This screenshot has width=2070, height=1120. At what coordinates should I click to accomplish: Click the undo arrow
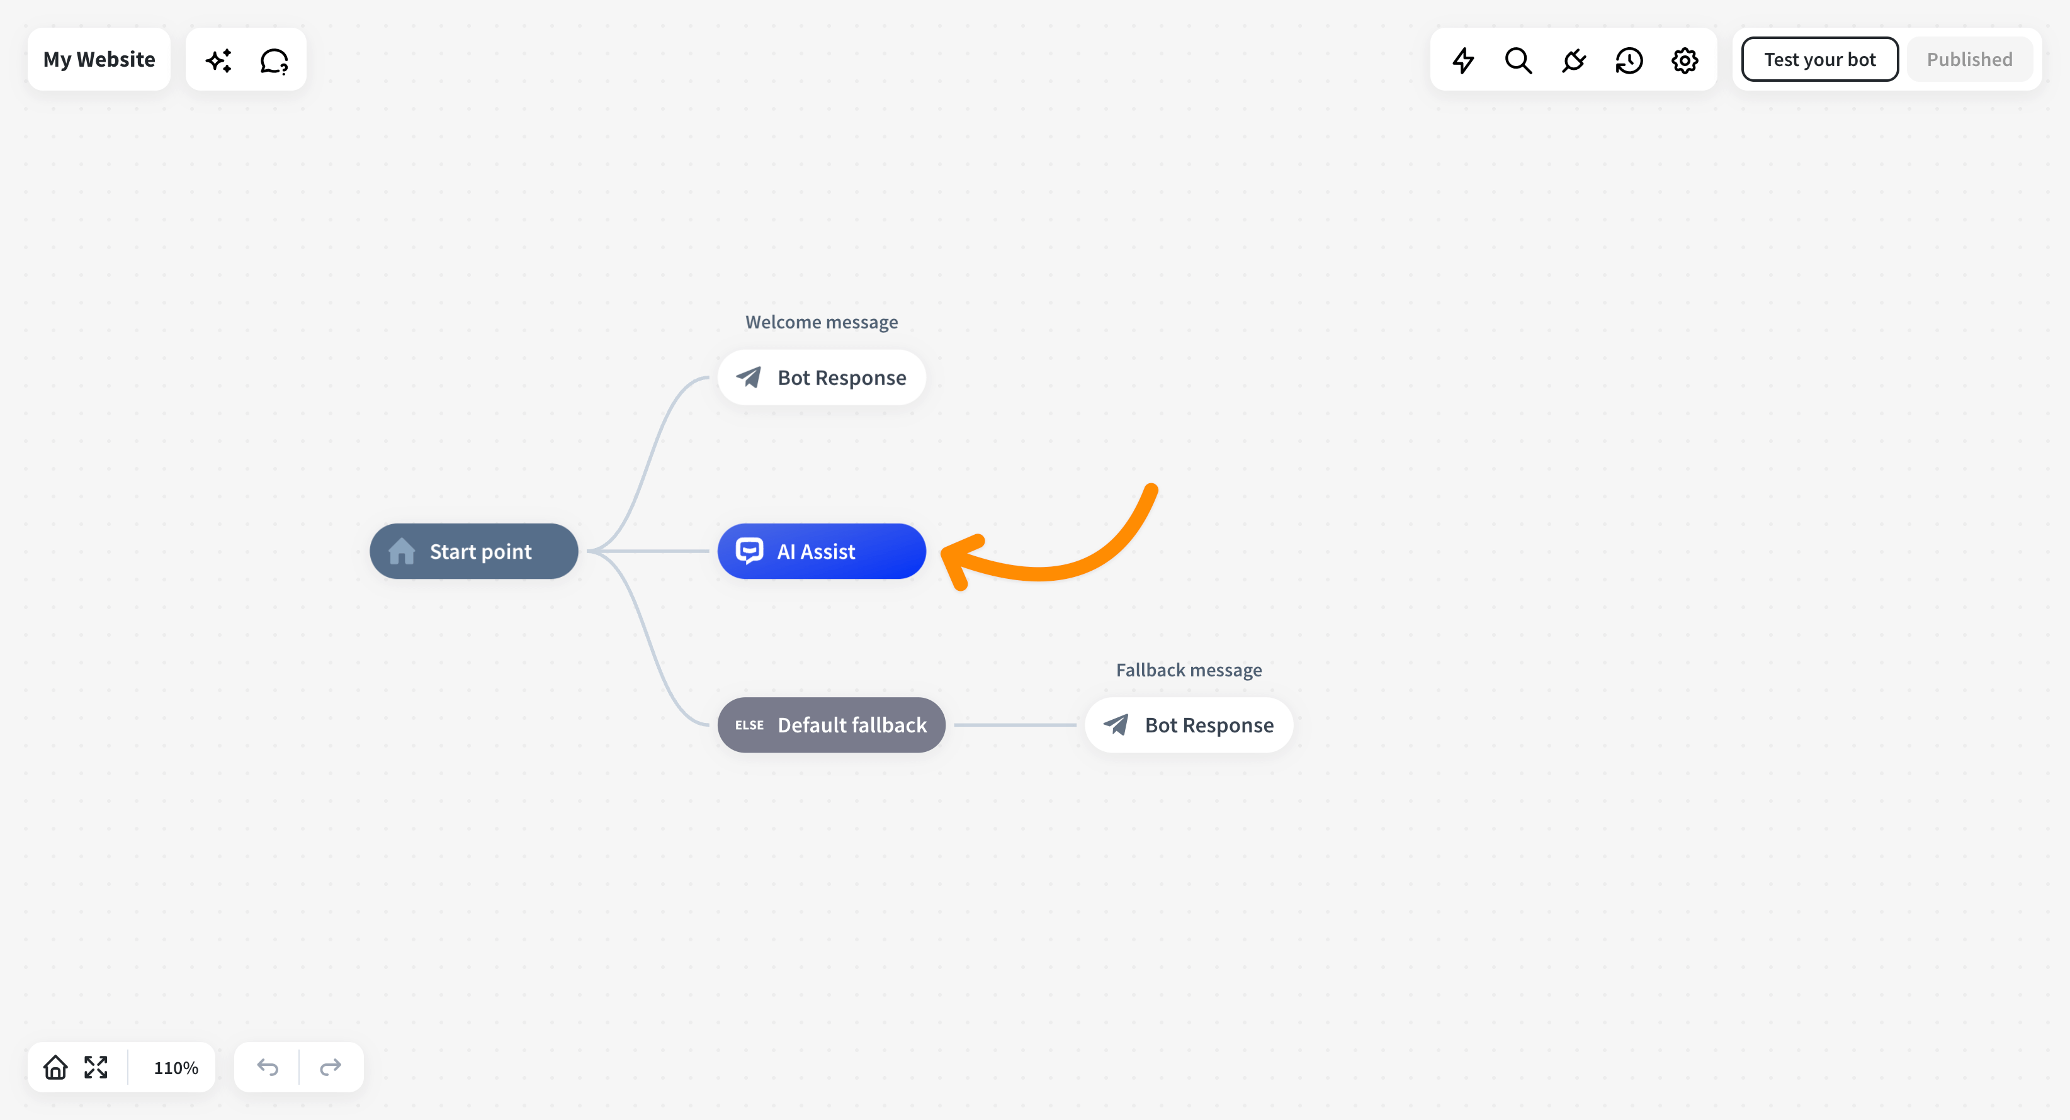click(x=268, y=1068)
